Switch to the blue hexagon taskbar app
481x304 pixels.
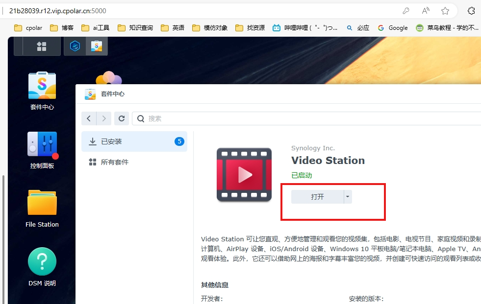tap(75, 46)
